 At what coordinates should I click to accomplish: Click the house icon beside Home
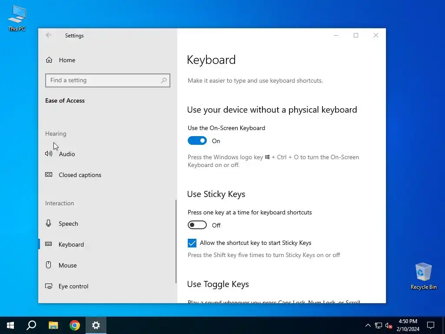click(49, 60)
